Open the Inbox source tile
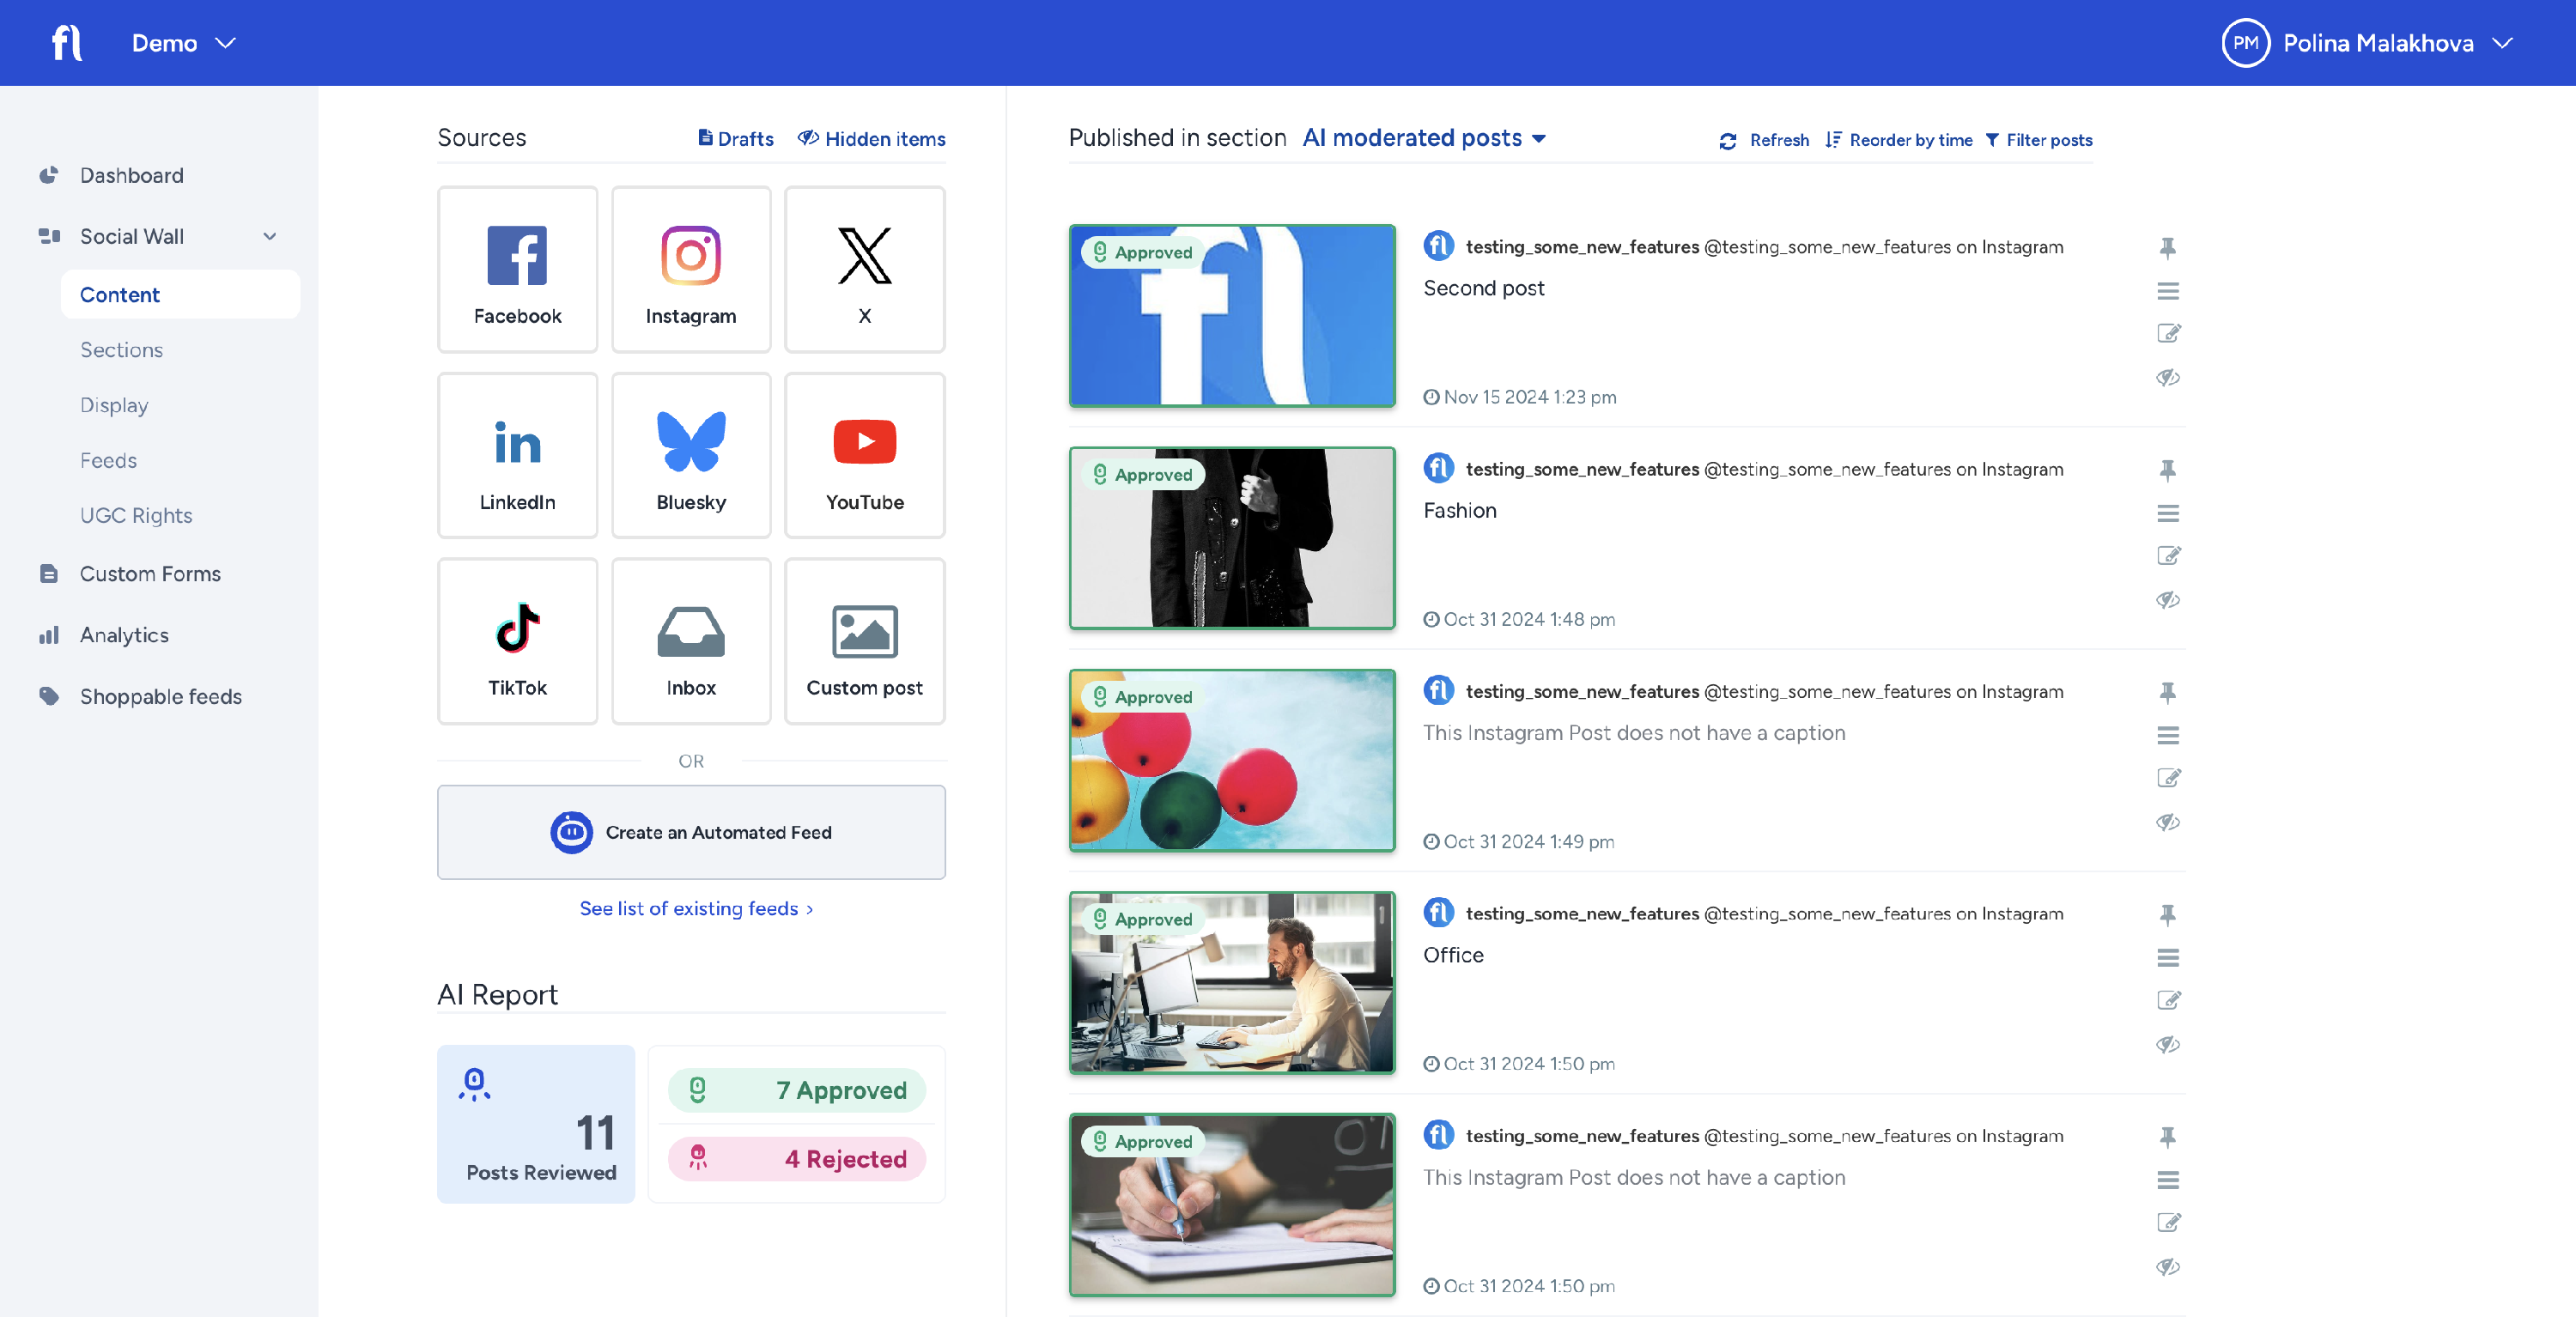The image size is (2576, 1317). coord(691,641)
